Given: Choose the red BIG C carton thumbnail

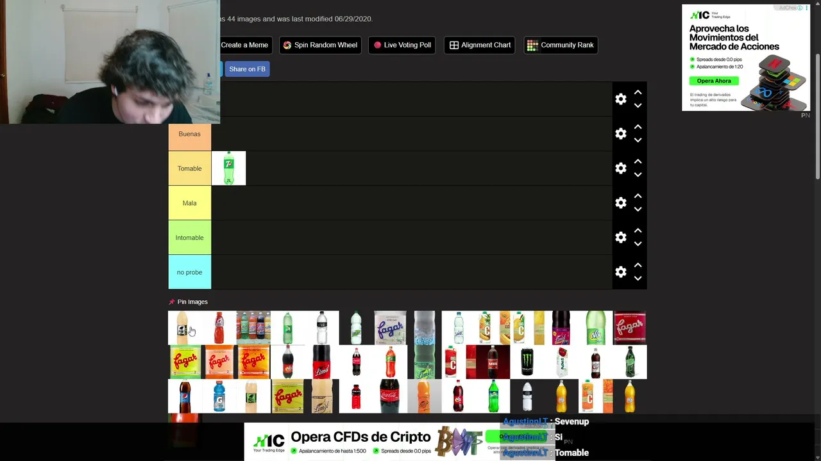Looking at the screenshot, I should click(459, 362).
